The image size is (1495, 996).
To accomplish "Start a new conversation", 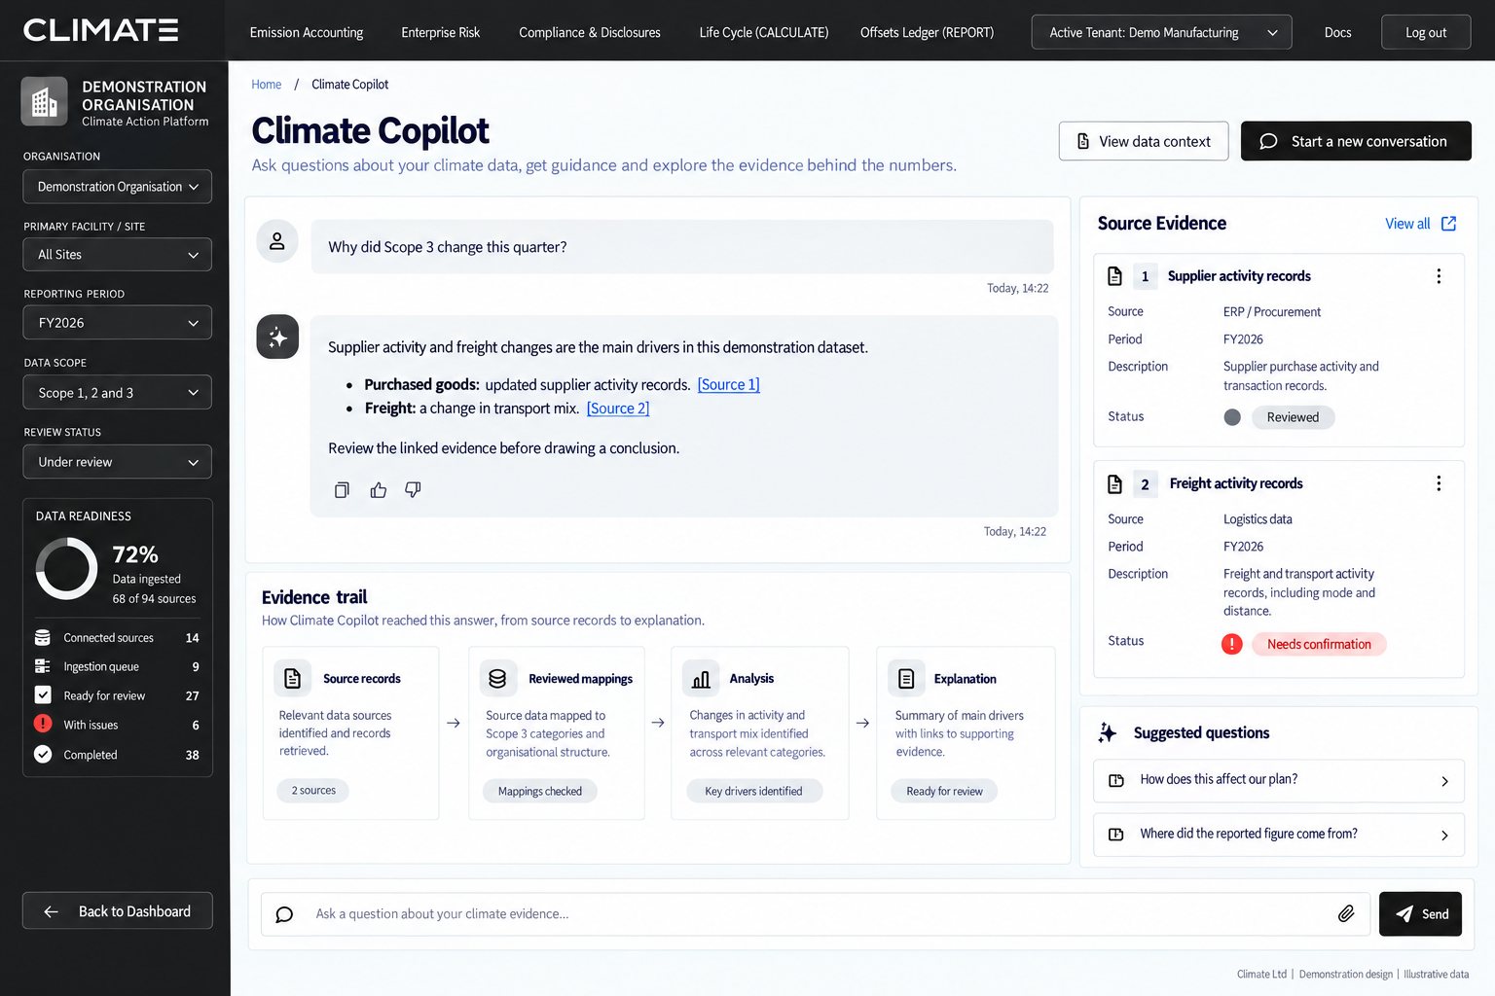I will [1356, 141].
